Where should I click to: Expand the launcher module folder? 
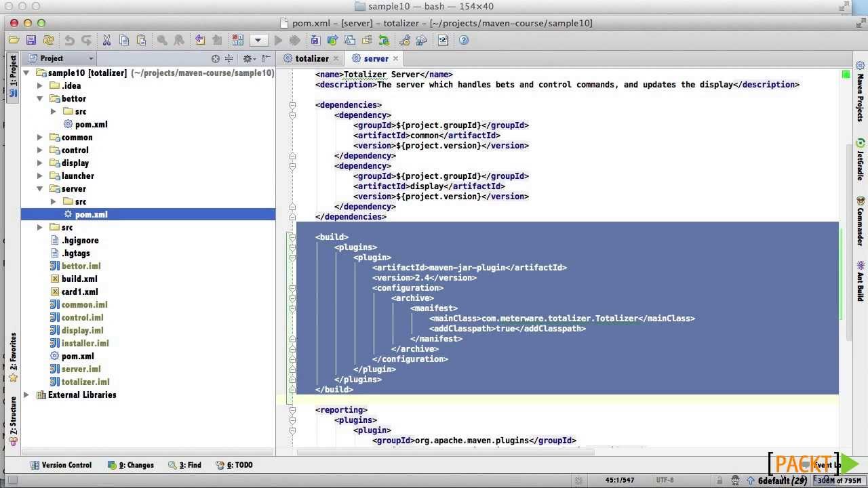pos(40,176)
